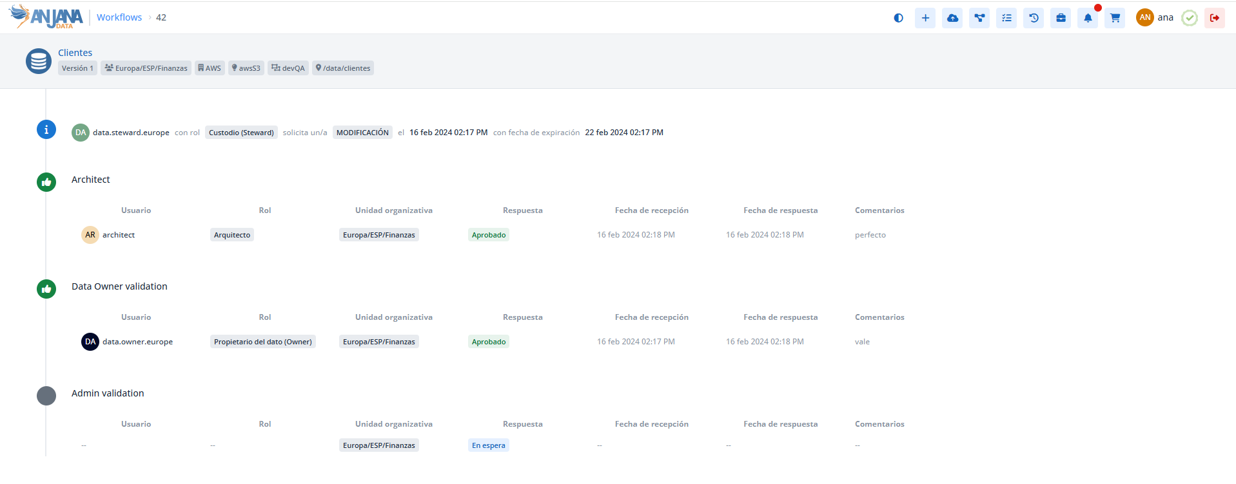Open the cloud upload icon
1236x484 pixels.
click(x=952, y=18)
